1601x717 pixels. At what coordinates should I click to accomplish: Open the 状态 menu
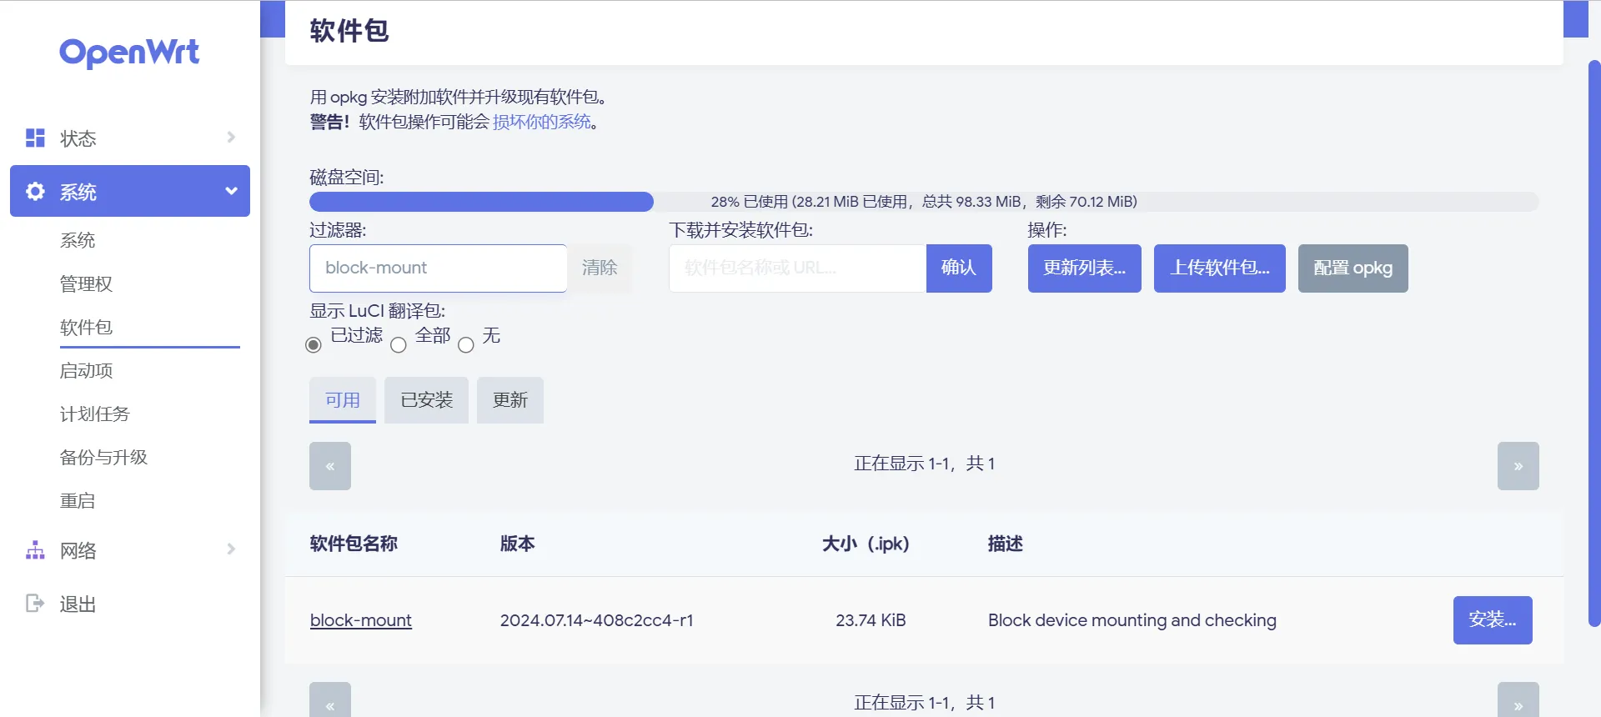coord(130,138)
